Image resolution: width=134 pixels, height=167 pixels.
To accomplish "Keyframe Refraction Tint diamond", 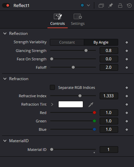I will [x=127, y=104].
